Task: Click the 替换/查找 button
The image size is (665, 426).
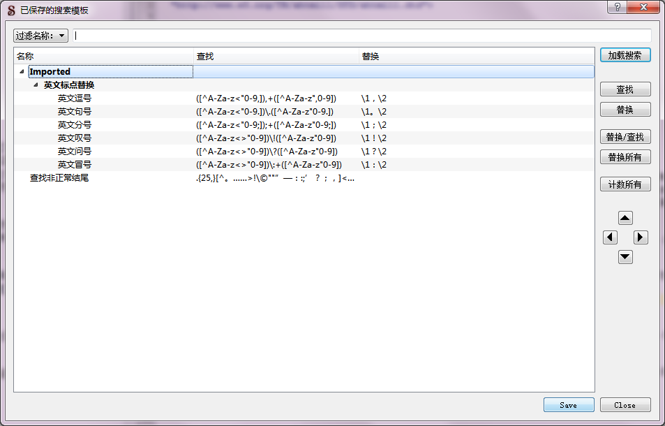Action: click(x=625, y=137)
